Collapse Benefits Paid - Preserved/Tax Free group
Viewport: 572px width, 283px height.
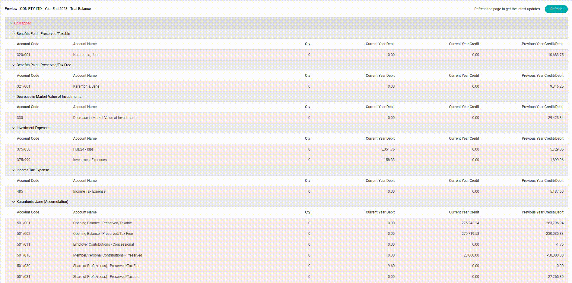pos(14,65)
